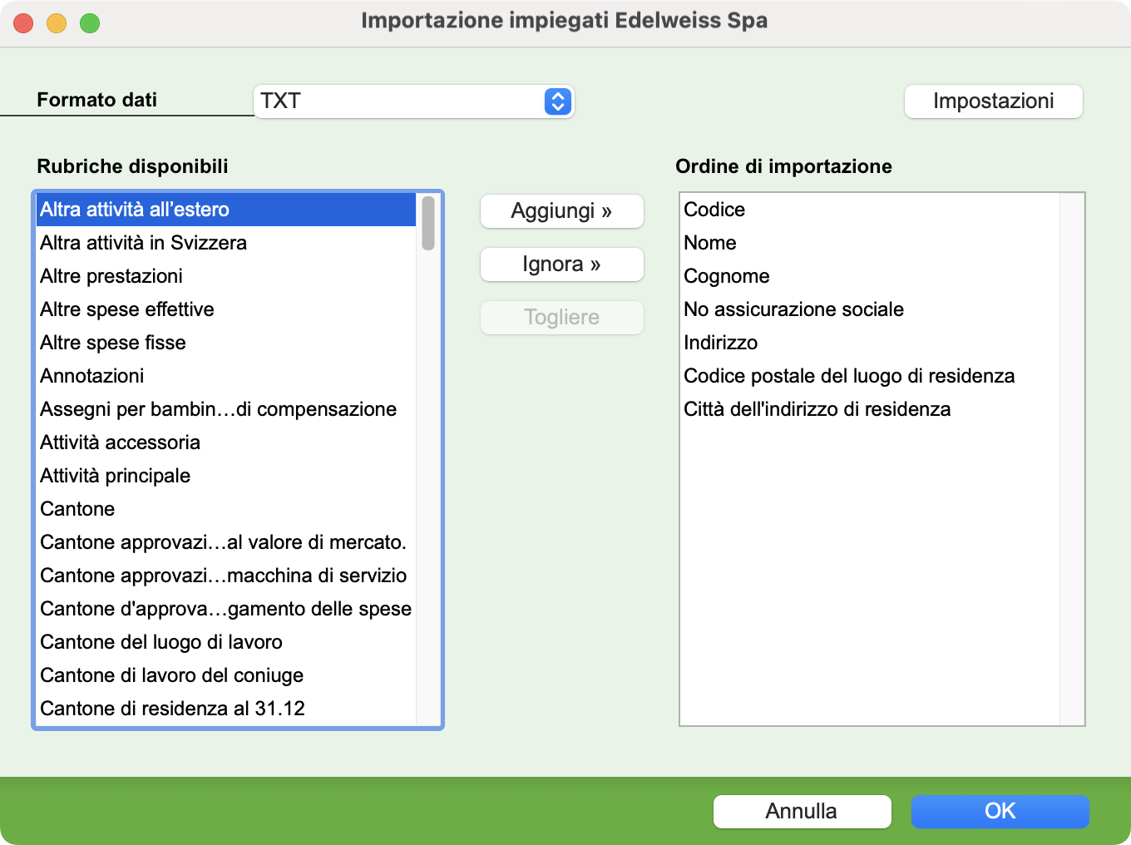
Task: Confirm the import with OK
Action: [1000, 811]
